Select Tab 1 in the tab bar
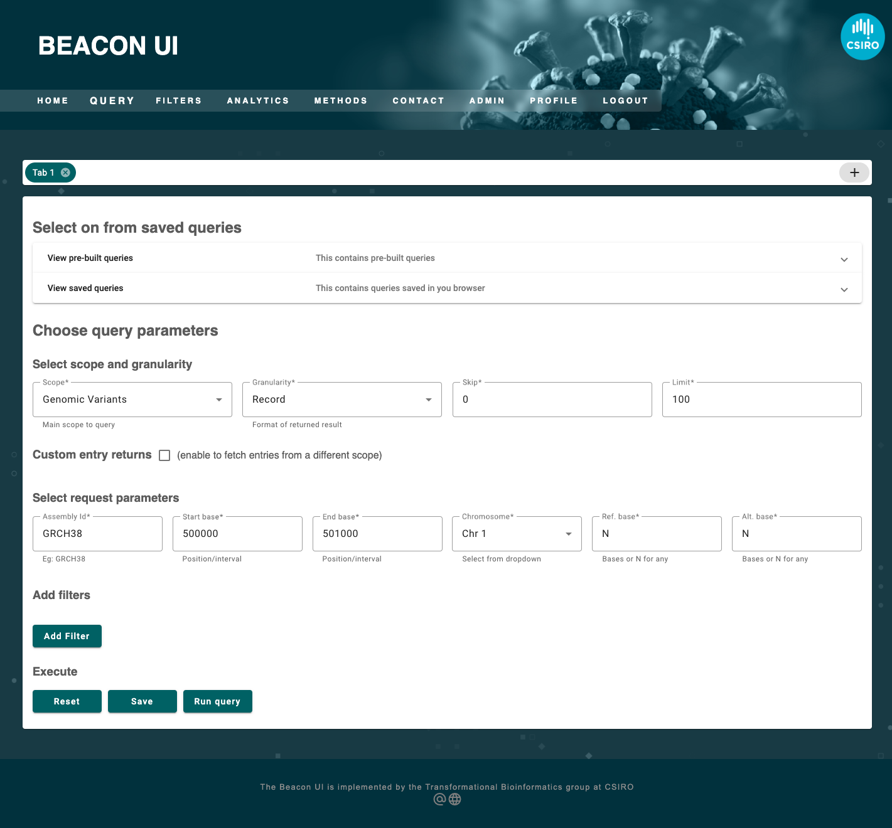The width and height of the screenshot is (892, 828). pos(43,172)
